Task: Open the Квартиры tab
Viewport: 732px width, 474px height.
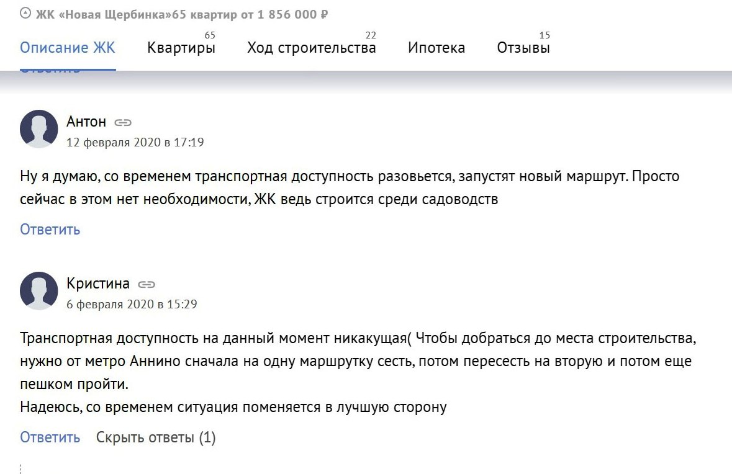Action: [181, 48]
